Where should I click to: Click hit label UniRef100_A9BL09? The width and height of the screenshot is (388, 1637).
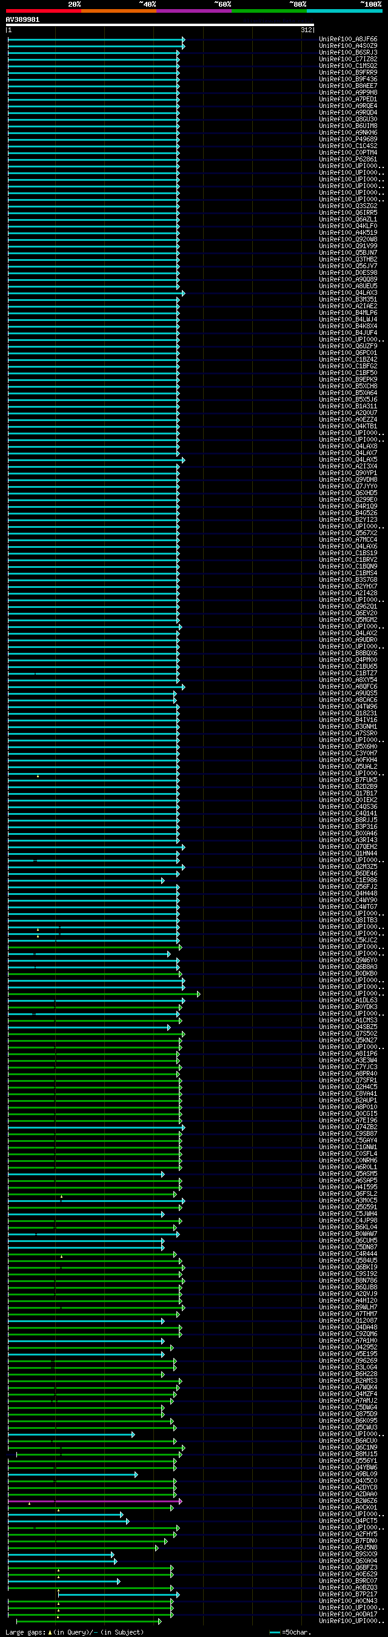pos(348,1474)
